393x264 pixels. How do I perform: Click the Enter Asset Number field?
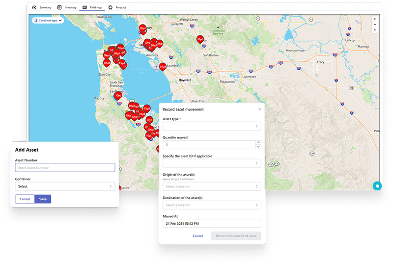click(x=65, y=168)
